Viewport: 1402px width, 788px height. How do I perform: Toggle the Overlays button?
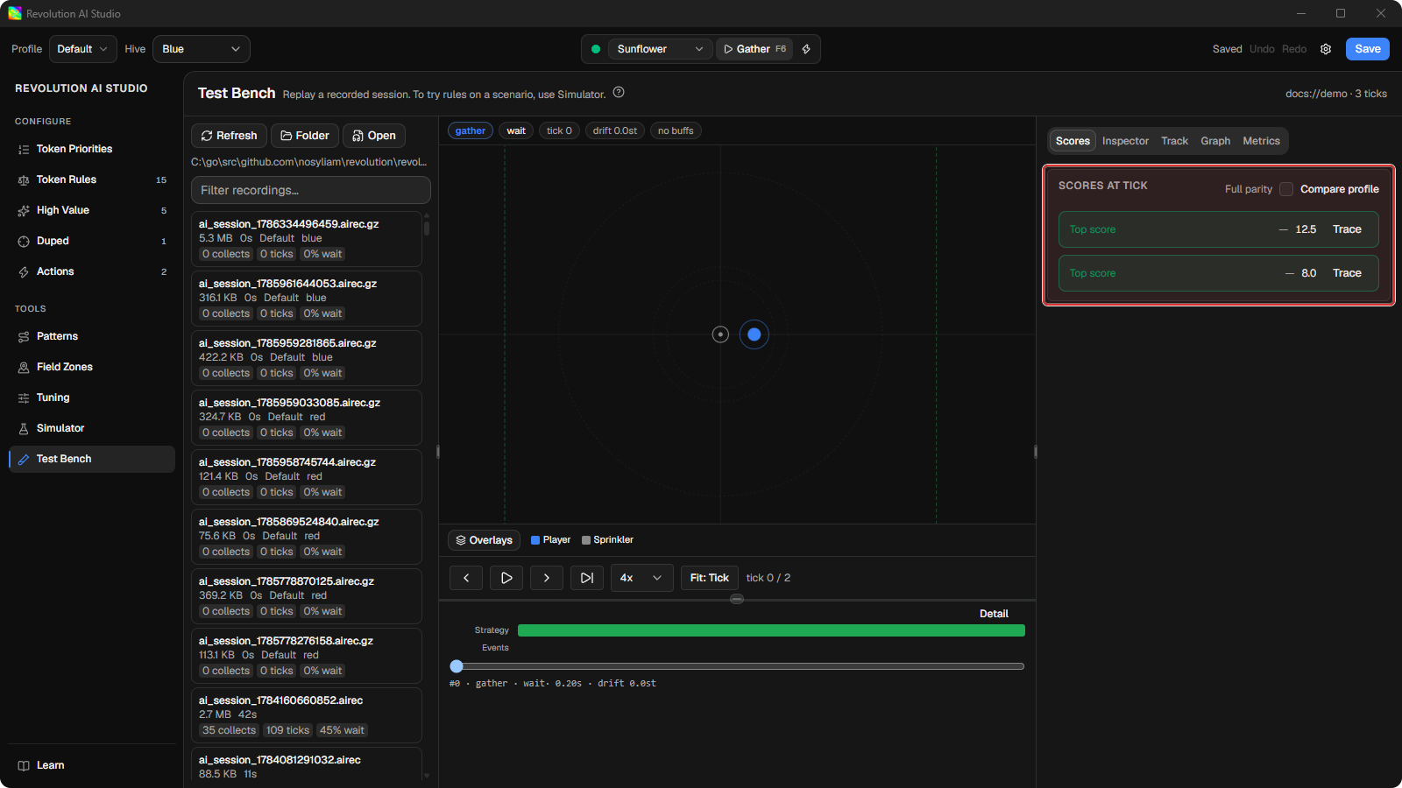484,540
